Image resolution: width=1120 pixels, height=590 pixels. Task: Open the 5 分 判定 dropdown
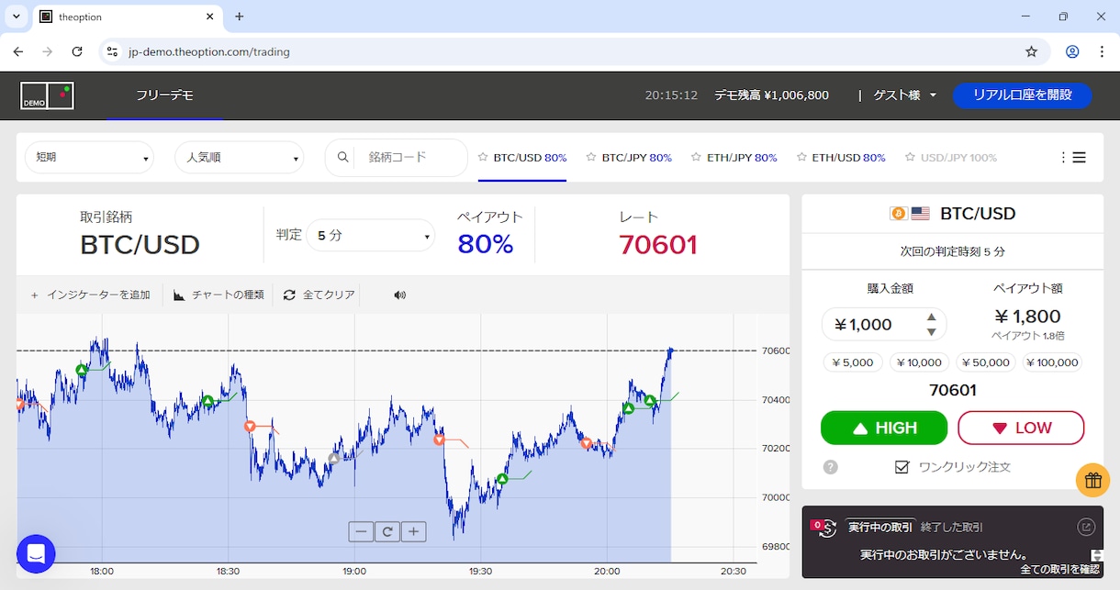tap(370, 236)
